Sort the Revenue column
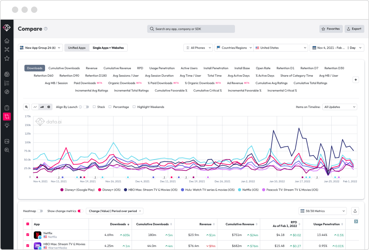The image size is (369, 250). (x=214, y=224)
